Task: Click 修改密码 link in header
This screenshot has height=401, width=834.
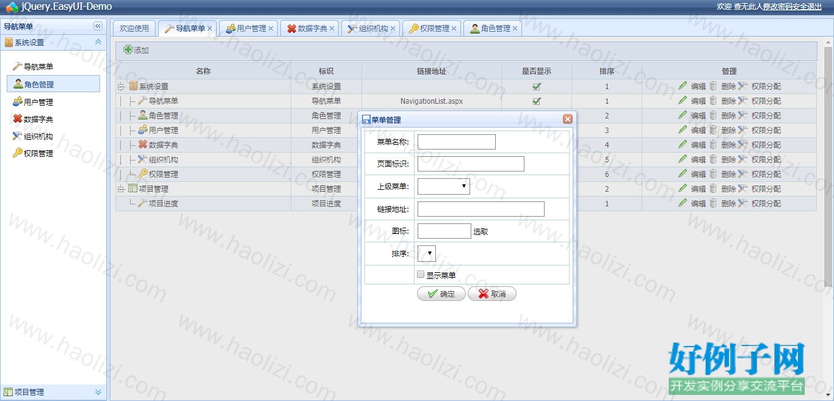Action: (x=777, y=6)
